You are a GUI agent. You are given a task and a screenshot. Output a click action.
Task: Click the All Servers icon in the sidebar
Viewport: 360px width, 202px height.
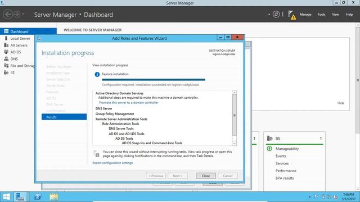[6, 45]
